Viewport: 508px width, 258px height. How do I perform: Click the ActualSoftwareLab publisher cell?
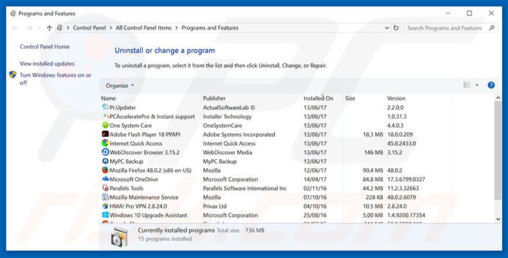[x=229, y=107]
